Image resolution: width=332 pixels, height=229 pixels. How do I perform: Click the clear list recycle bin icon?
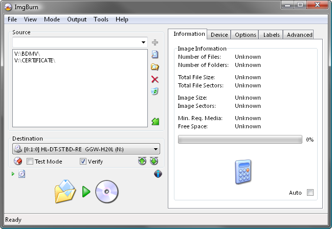point(155,91)
